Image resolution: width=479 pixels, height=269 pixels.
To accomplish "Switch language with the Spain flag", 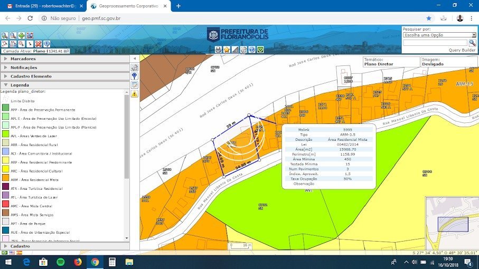I will tap(19, 253).
